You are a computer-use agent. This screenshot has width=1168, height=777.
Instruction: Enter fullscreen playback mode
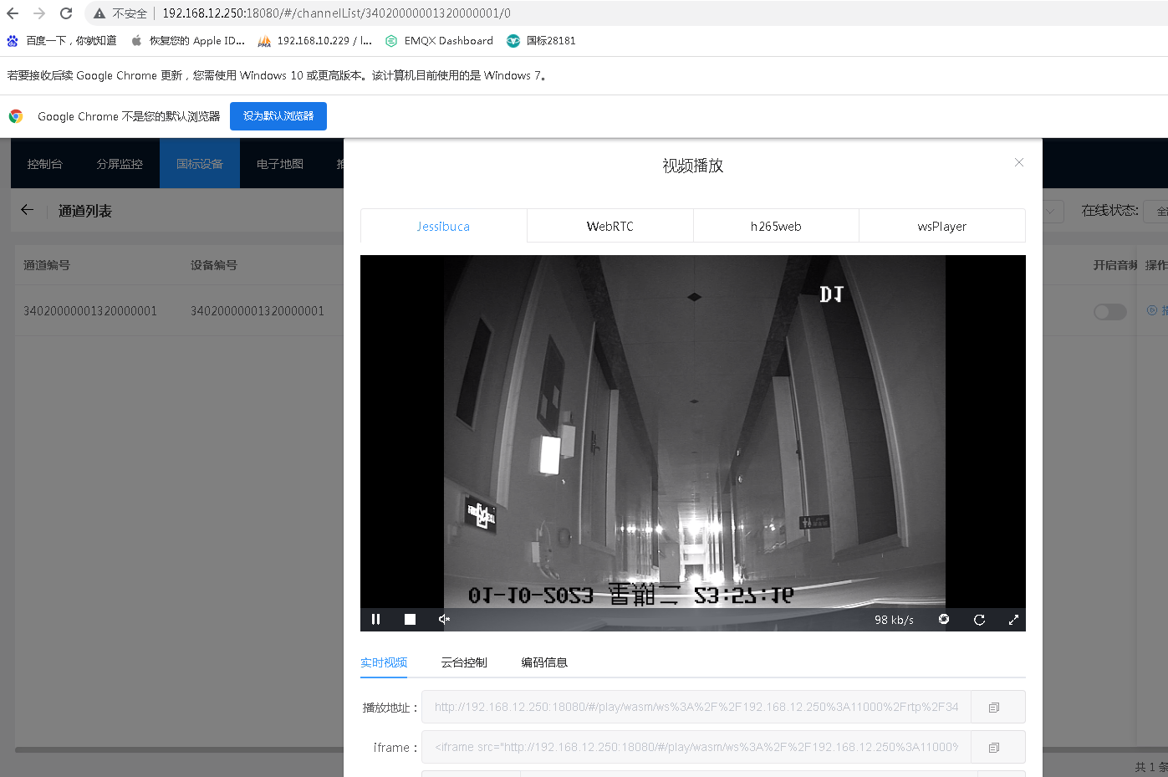[x=1013, y=619]
